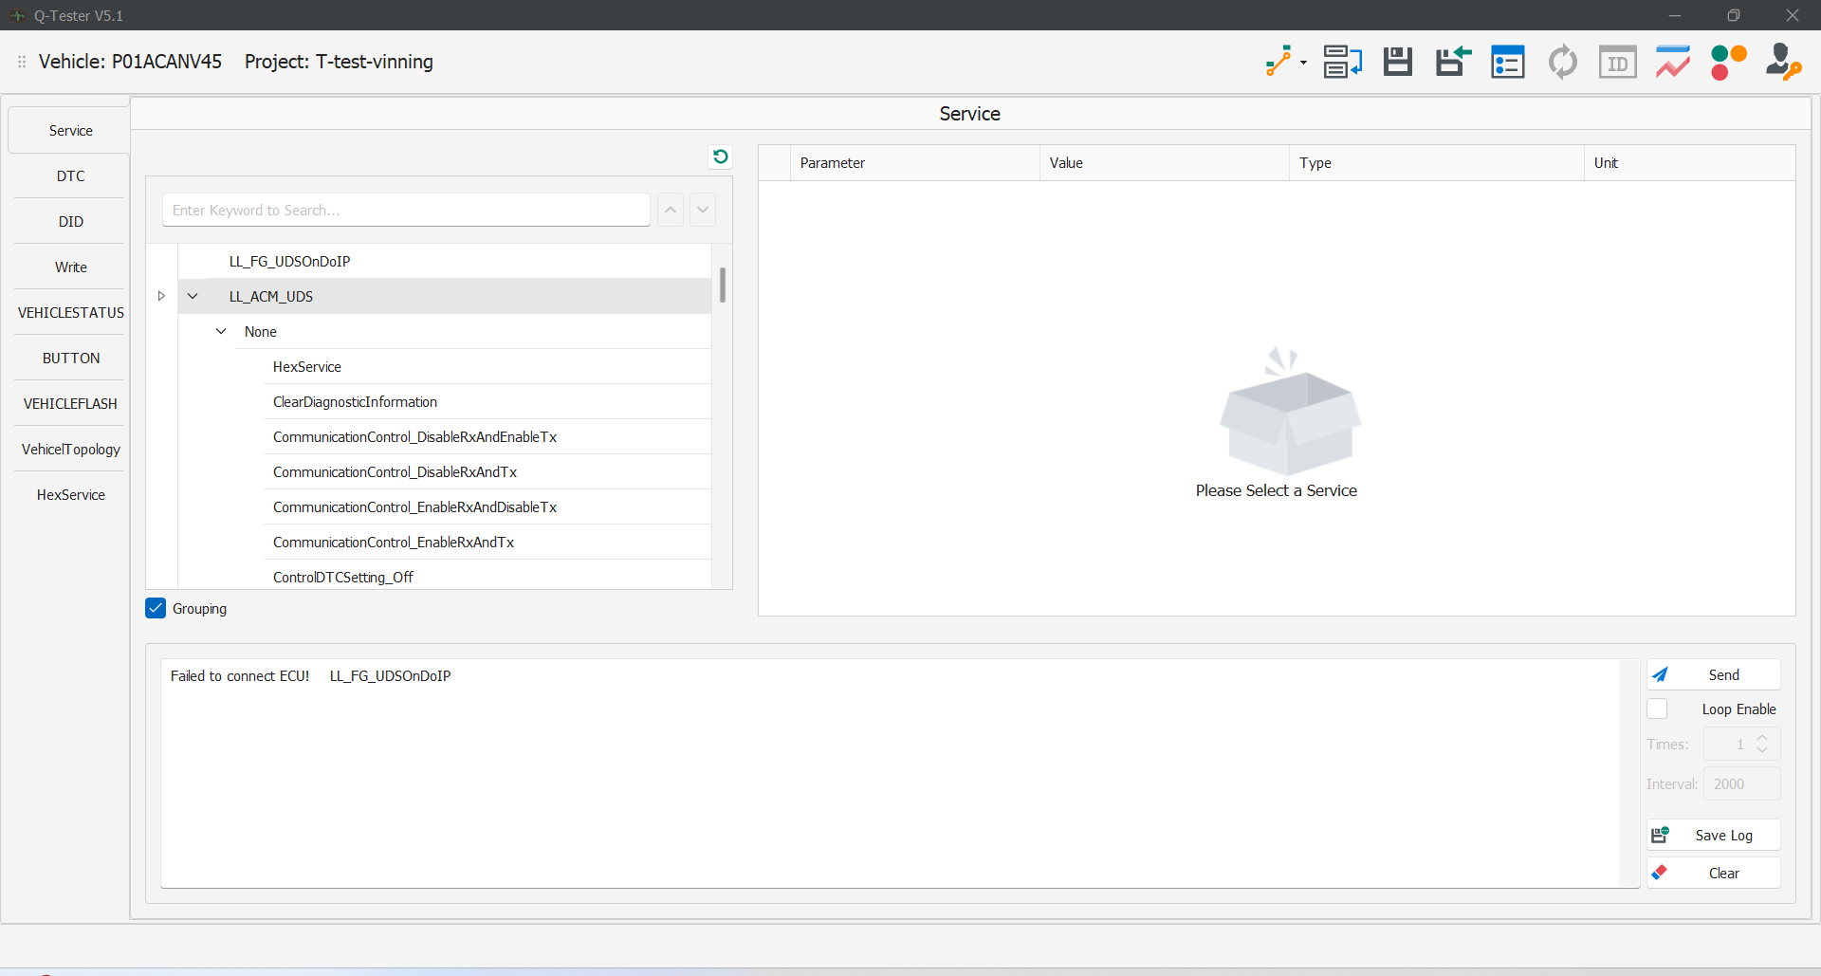
Task: Open the blue list window icon
Action: pos(1507,63)
